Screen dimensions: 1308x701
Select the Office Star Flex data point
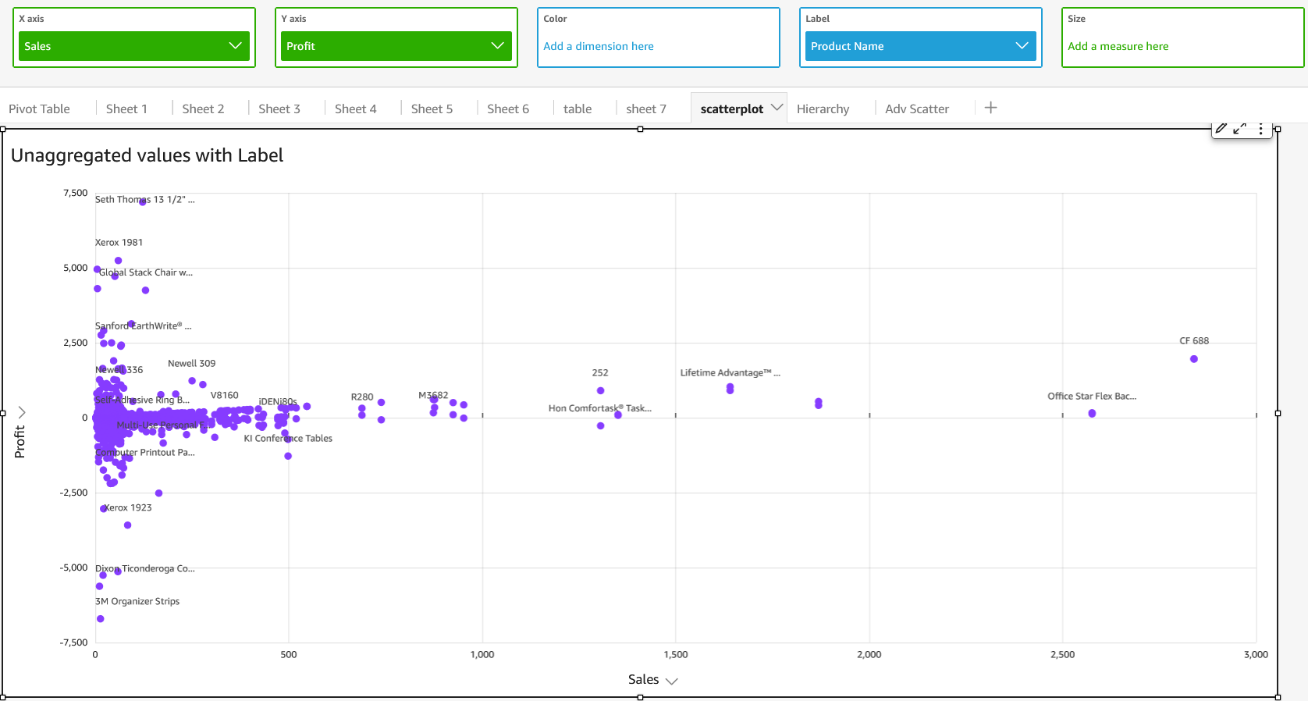[x=1092, y=414]
